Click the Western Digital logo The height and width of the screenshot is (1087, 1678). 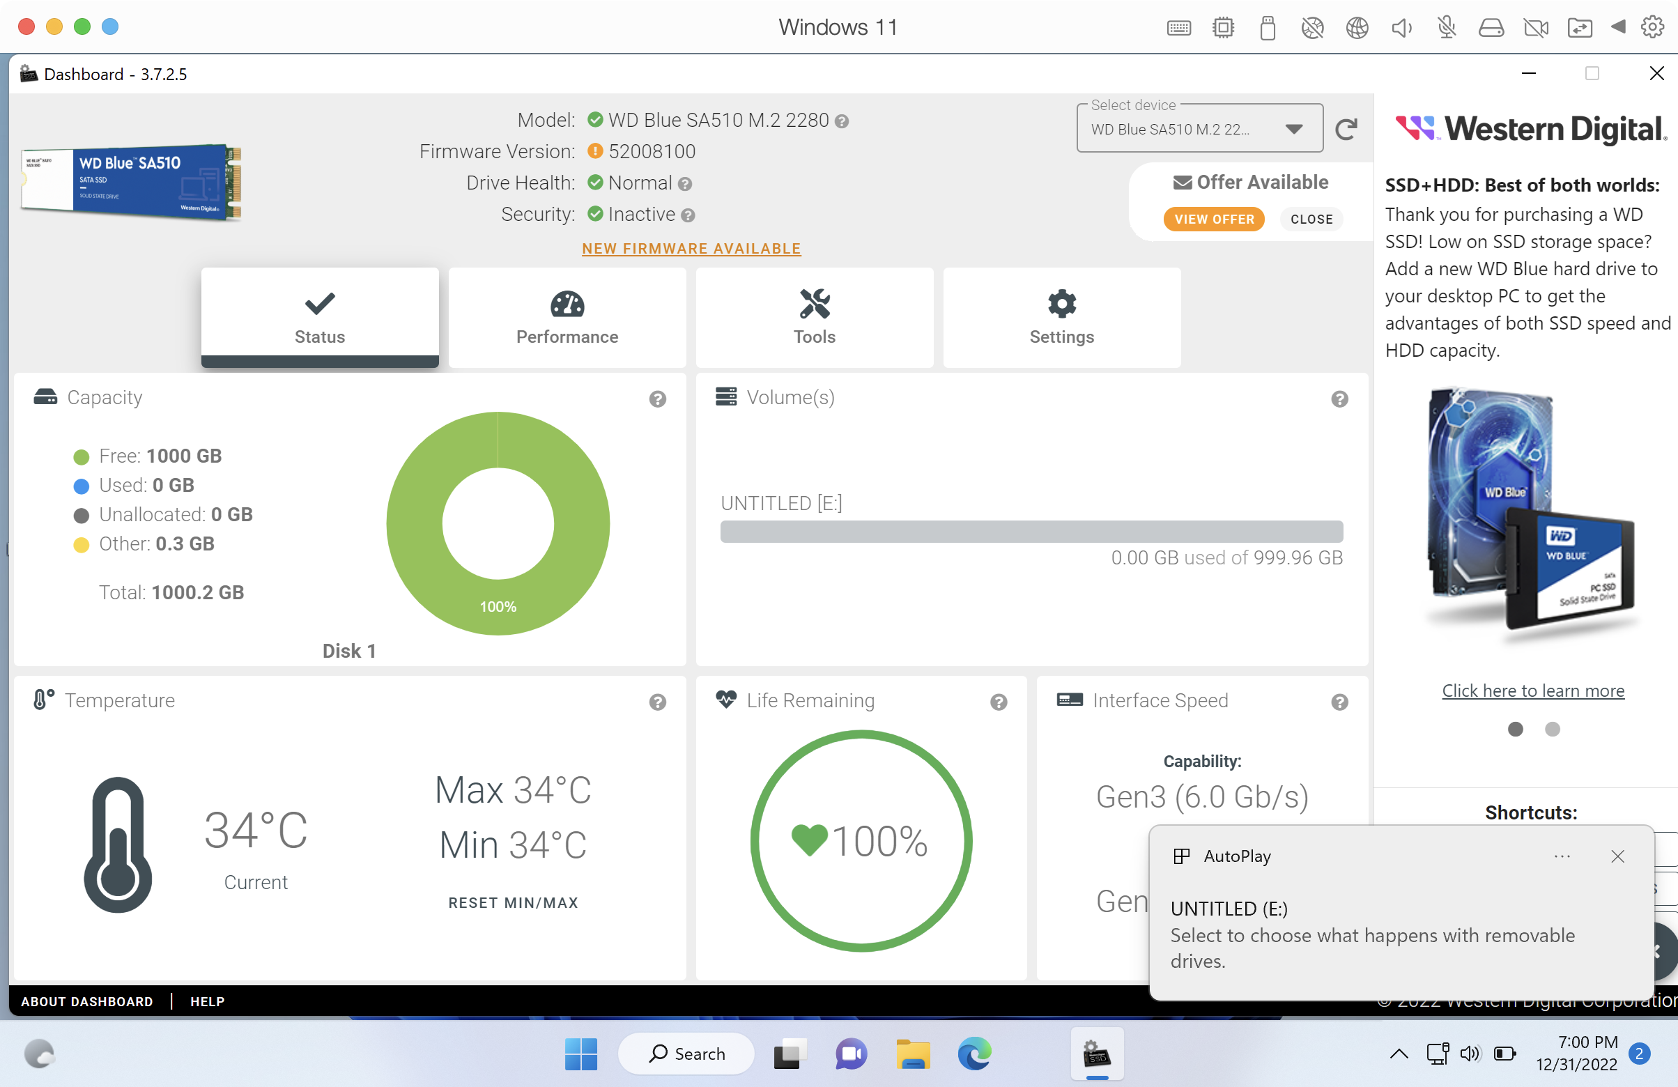1532,129
